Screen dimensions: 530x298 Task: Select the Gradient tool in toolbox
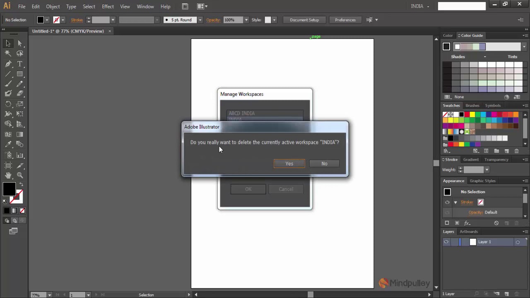pos(20,134)
